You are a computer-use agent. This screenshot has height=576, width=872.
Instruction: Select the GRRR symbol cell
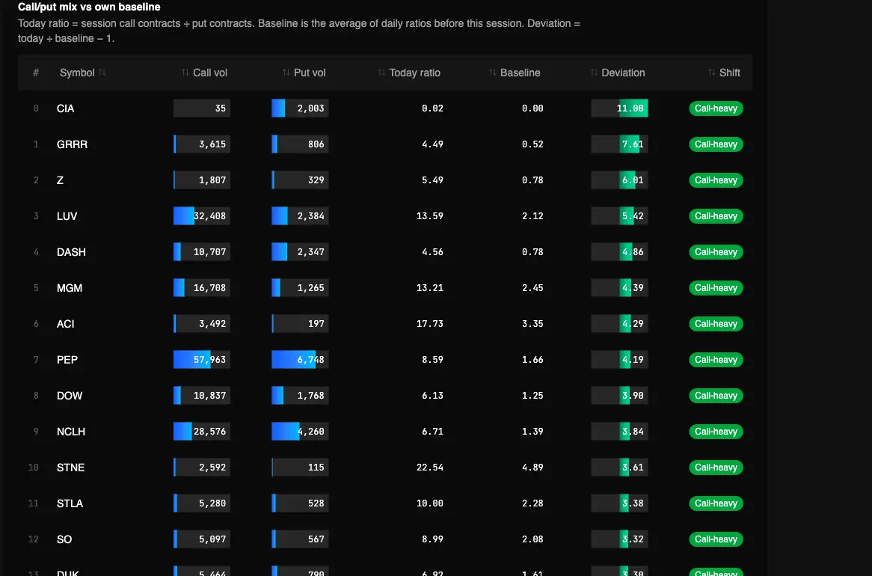73,144
